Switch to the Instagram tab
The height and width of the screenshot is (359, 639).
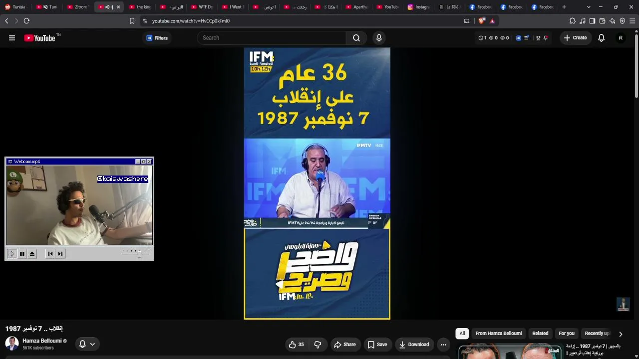pyautogui.click(x=418, y=7)
